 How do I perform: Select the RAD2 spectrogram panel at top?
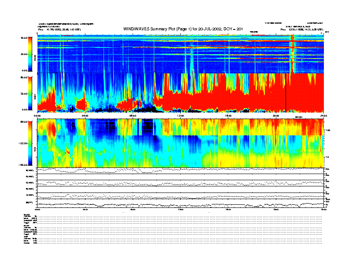tap(181, 54)
